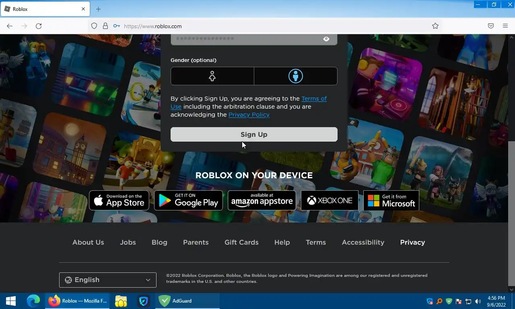Click the browser back arrow
The width and height of the screenshot is (515, 309).
pyautogui.click(x=10, y=26)
